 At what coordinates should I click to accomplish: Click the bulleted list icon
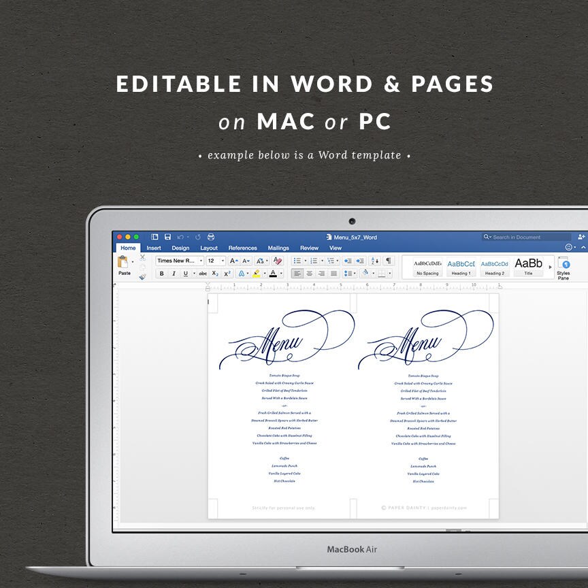click(x=297, y=261)
